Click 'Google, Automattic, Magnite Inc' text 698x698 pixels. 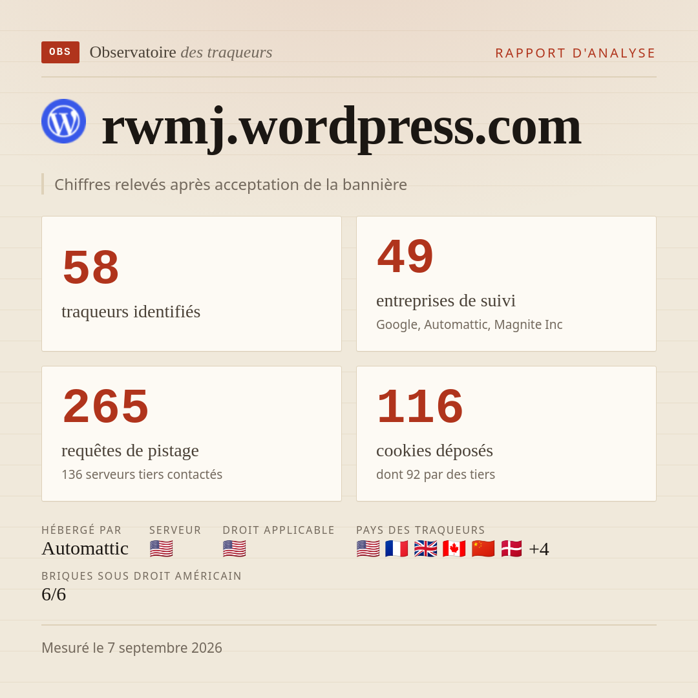coord(469,324)
